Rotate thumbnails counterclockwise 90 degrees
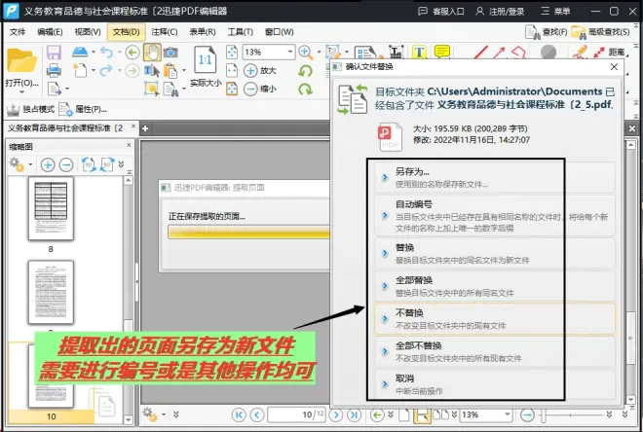The height and width of the screenshot is (432, 643). tap(89, 164)
